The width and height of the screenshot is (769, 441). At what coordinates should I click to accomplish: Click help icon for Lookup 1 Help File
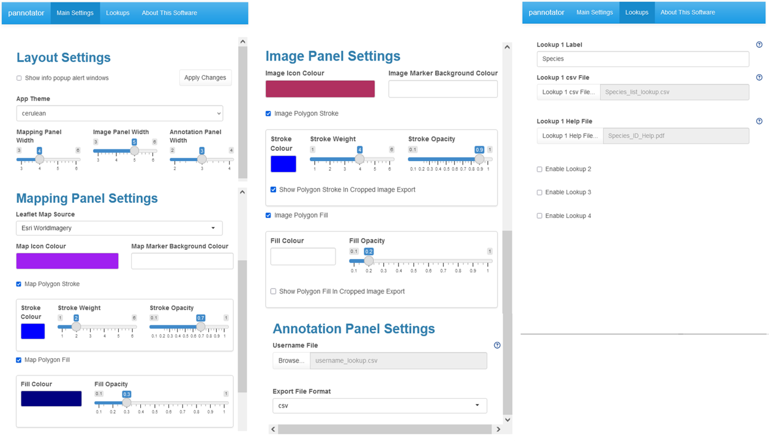click(759, 121)
